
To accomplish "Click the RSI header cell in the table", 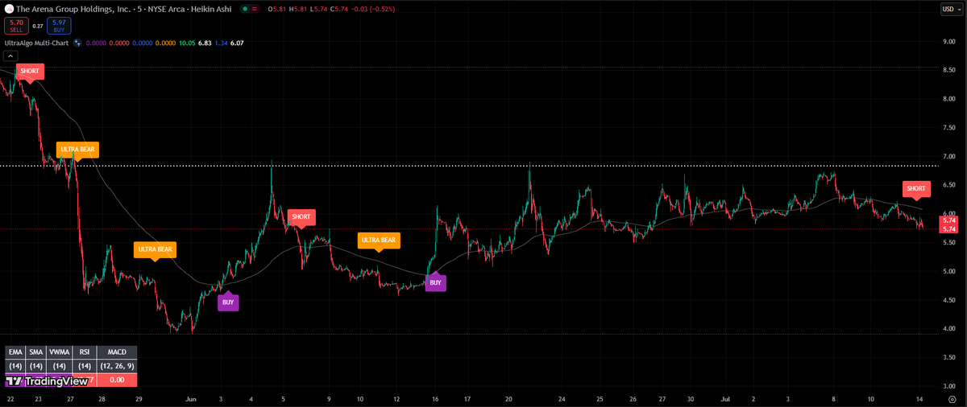I will (x=84, y=351).
